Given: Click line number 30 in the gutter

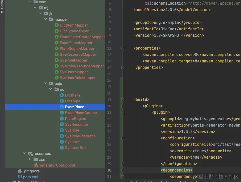Looking at the screenshot, I should [x=109, y=170].
